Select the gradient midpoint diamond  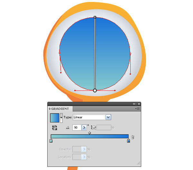(90, 133)
